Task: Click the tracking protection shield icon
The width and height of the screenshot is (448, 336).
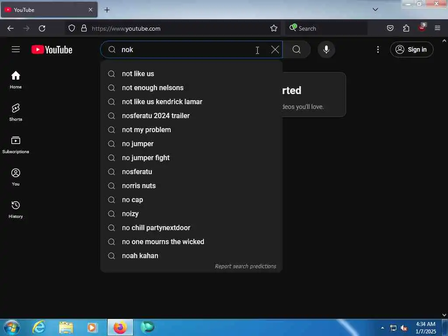Action: pos(72,28)
